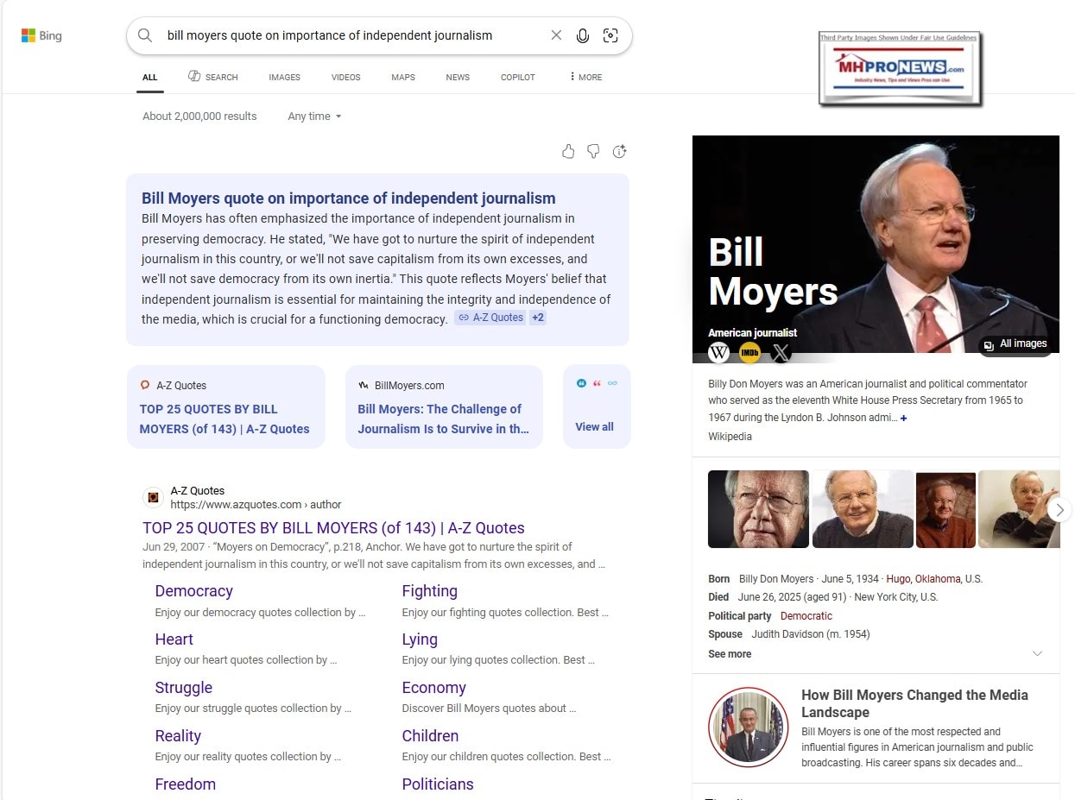The width and height of the screenshot is (1075, 800).
Task: Open the Reality quotes sublink
Action: 178,736
